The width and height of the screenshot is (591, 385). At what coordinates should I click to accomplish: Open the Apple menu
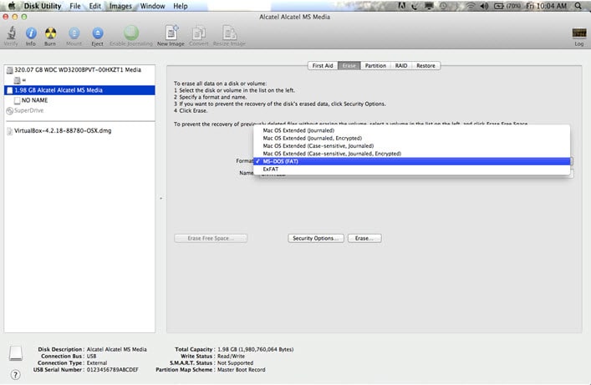tap(12, 6)
